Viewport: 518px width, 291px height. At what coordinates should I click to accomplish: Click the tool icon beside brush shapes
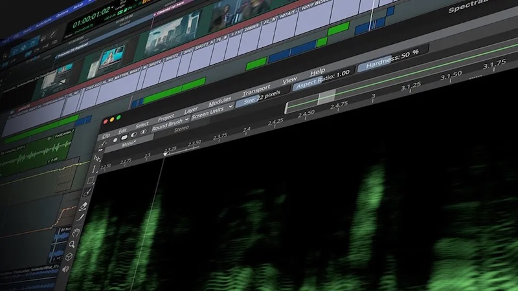[x=103, y=144]
